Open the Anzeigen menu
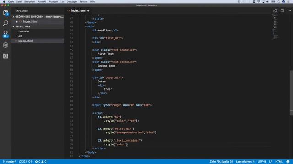Image resolution: width=293 pixels, height=164 pixels. click(53, 2)
